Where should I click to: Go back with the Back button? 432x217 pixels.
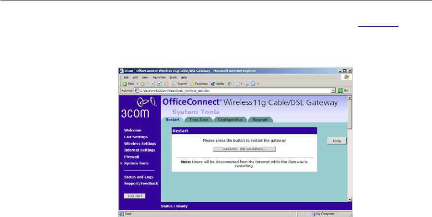click(x=128, y=84)
